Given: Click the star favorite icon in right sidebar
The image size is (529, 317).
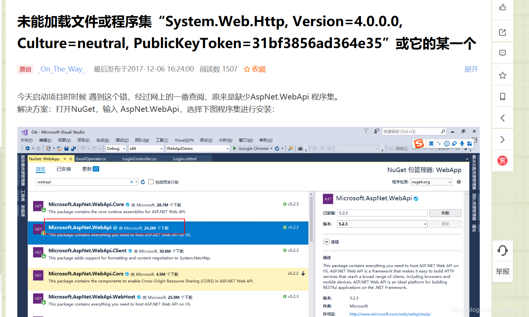Looking at the screenshot, I should coord(502,75).
